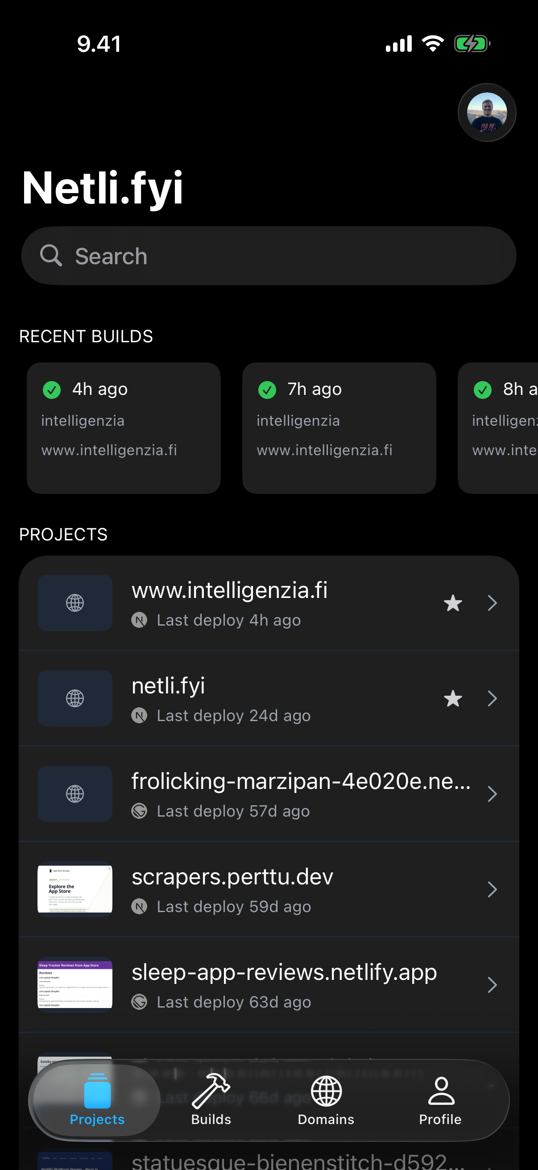The height and width of the screenshot is (1170, 538).
Task: Click the Netlify logo on www.intelligenzia.fi row
Action: tap(140, 620)
